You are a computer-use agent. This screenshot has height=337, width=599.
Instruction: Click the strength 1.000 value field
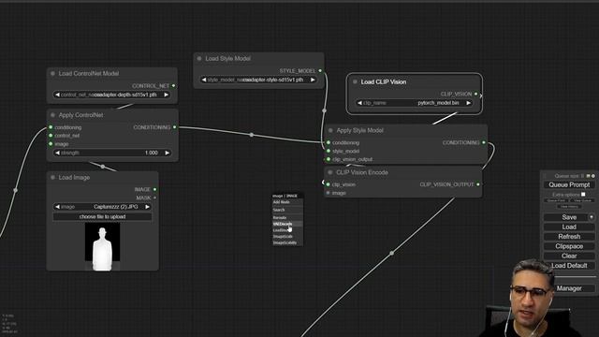click(x=112, y=153)
